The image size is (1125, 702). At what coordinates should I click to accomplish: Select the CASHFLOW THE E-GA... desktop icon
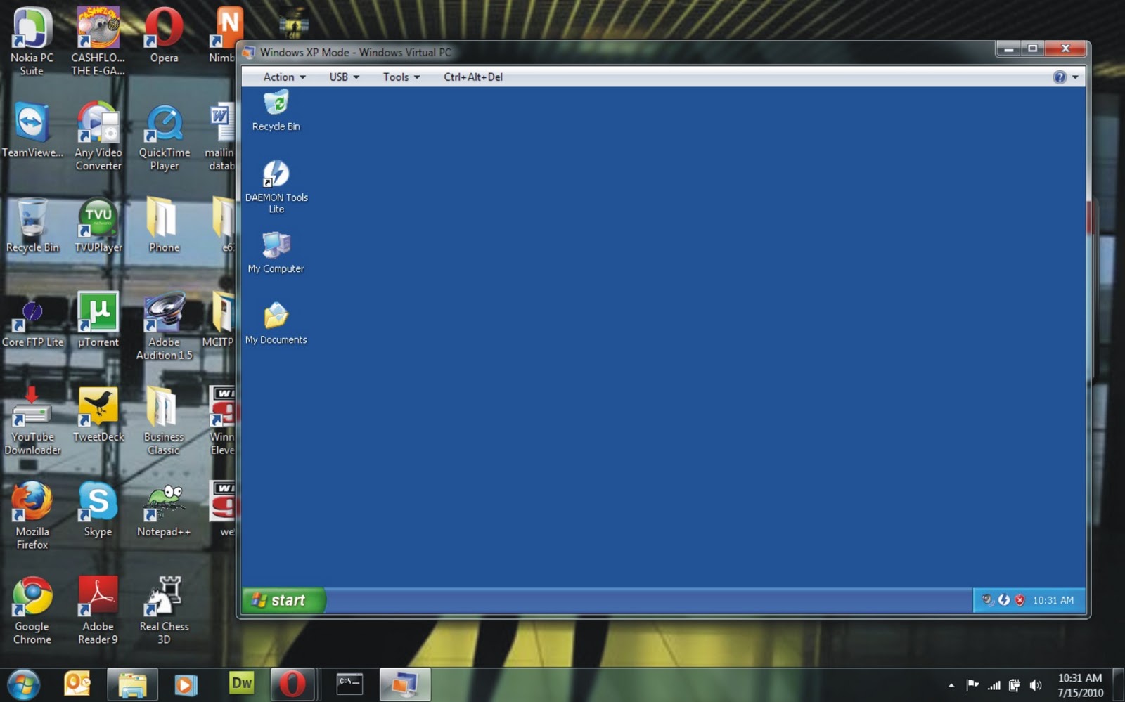click(98, 41)
